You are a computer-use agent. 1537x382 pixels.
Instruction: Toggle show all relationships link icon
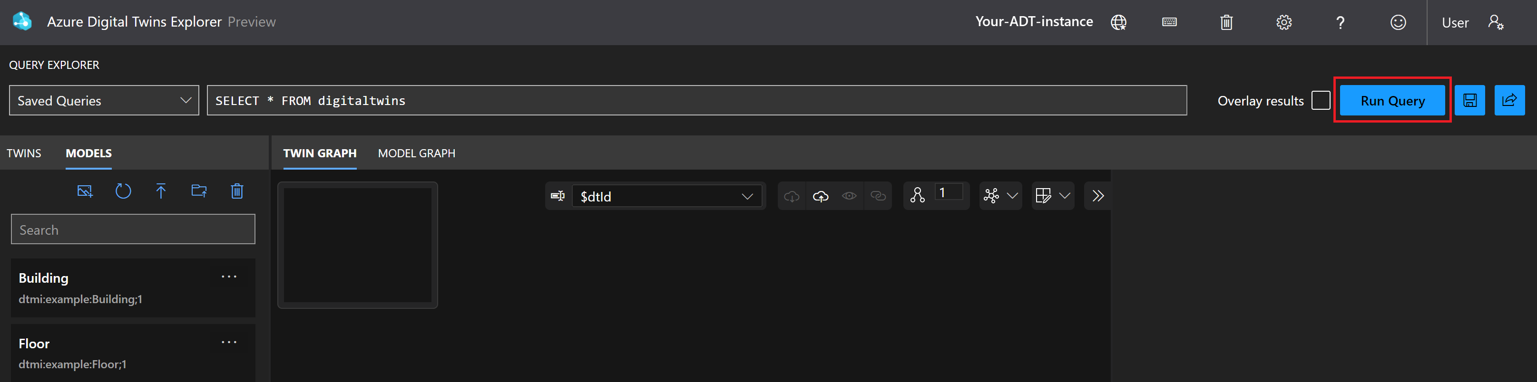pyautogui.click(x=878, y=195)
